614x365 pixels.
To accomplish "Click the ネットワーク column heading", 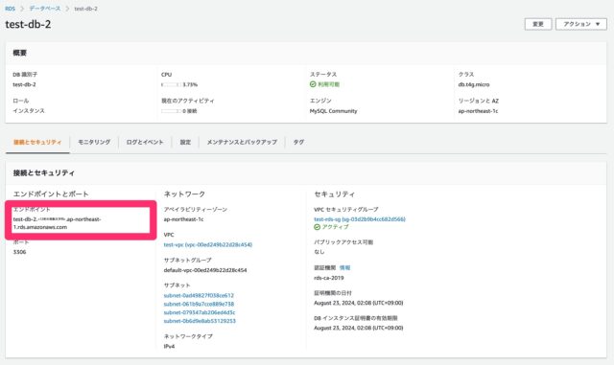I will tap(184, 194).
